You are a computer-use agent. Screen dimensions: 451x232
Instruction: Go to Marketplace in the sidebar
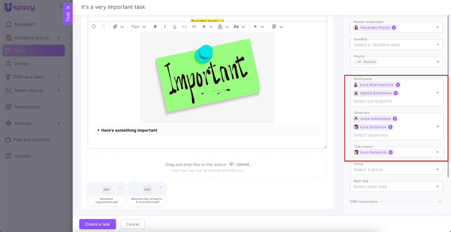[x=27, y=107]
